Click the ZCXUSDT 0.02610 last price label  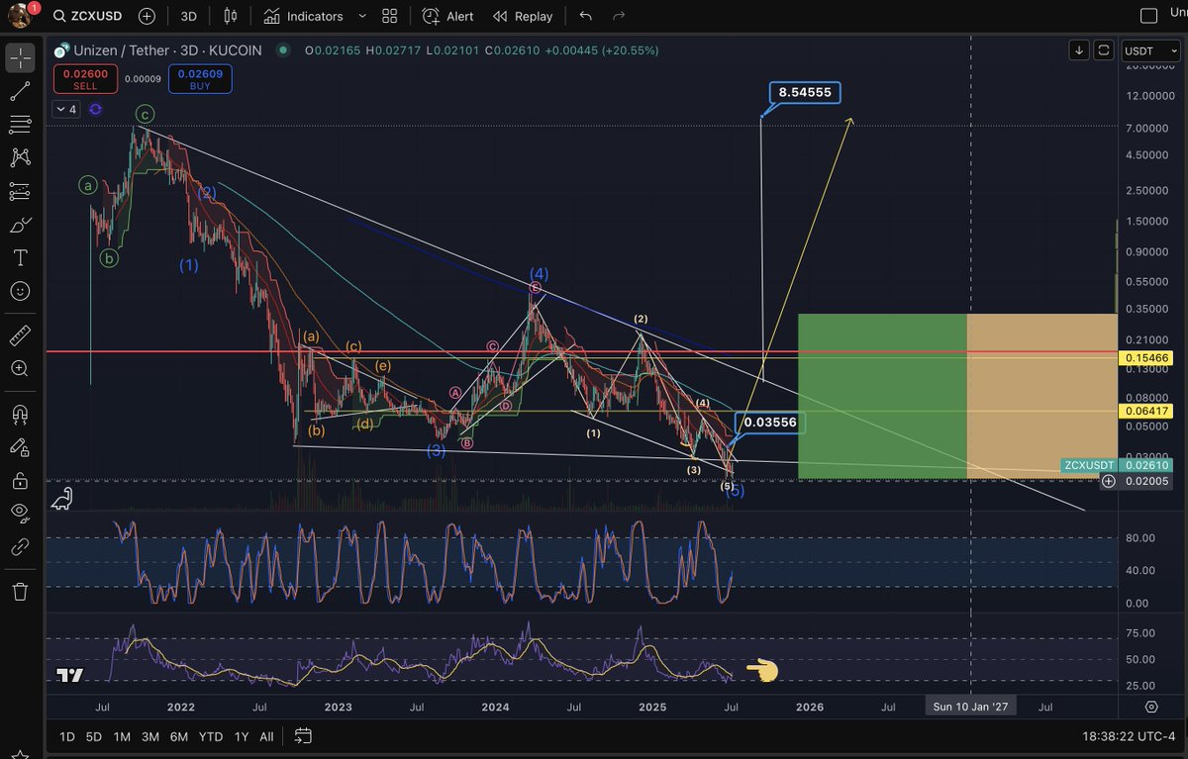pos(1117,465)
